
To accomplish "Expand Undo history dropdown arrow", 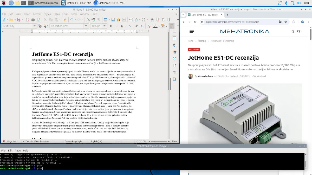I will coord(75,20).
